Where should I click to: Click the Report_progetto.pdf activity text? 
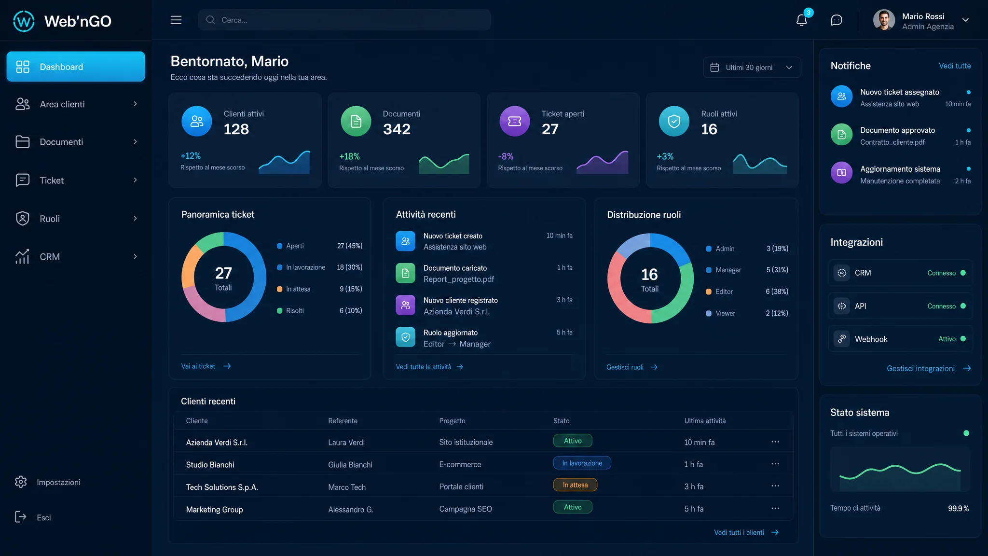[459, 279]
